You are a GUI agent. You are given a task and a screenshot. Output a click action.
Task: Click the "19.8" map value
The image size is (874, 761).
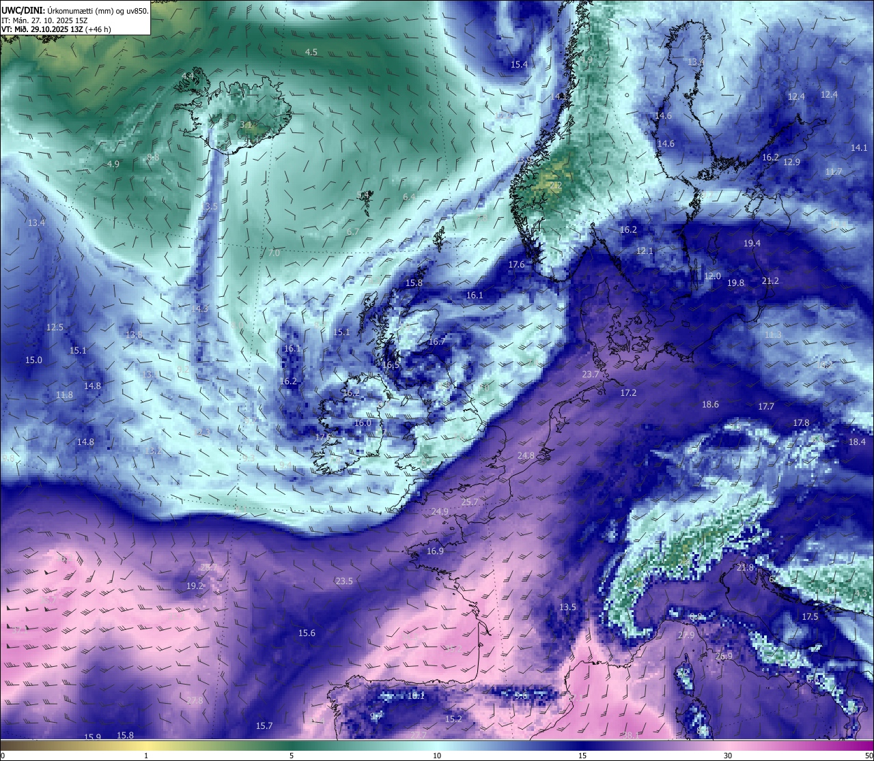coord(735,283)
